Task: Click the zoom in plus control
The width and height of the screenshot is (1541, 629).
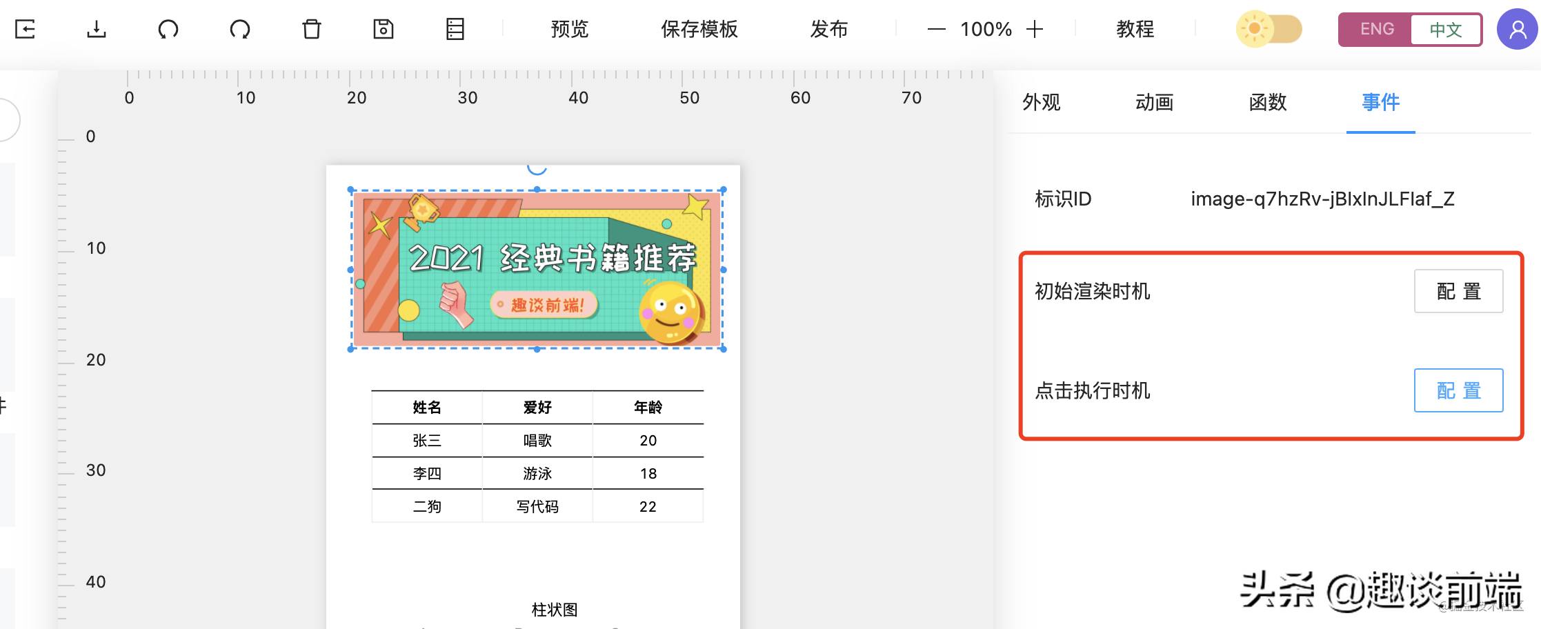Action: 1035,29
